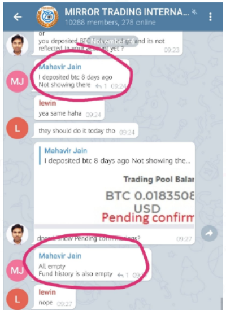Open the man's profile photo beside screenshot message
The width and height of the screenshot is (226, 310).
[18, 234]
